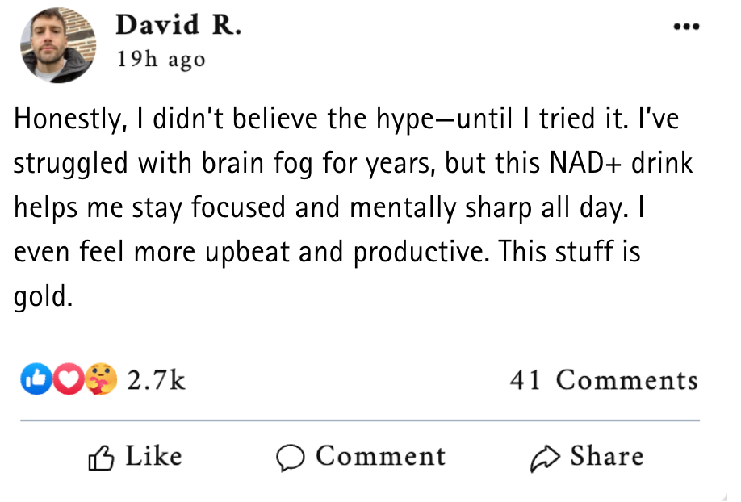
Task: Click the 19h ago timestamp
Action: point(161,60)
